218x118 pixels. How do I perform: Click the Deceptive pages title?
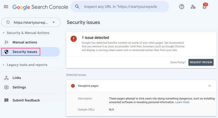(x=88, y=86)
